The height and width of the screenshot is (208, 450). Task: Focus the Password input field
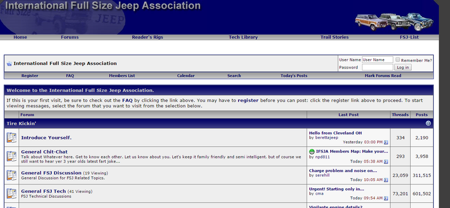point(377,67)
